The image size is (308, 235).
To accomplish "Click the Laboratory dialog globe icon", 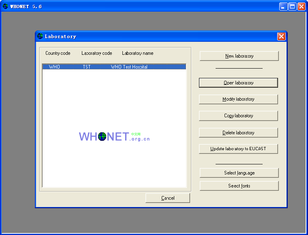I will click(x=40, y=36).
